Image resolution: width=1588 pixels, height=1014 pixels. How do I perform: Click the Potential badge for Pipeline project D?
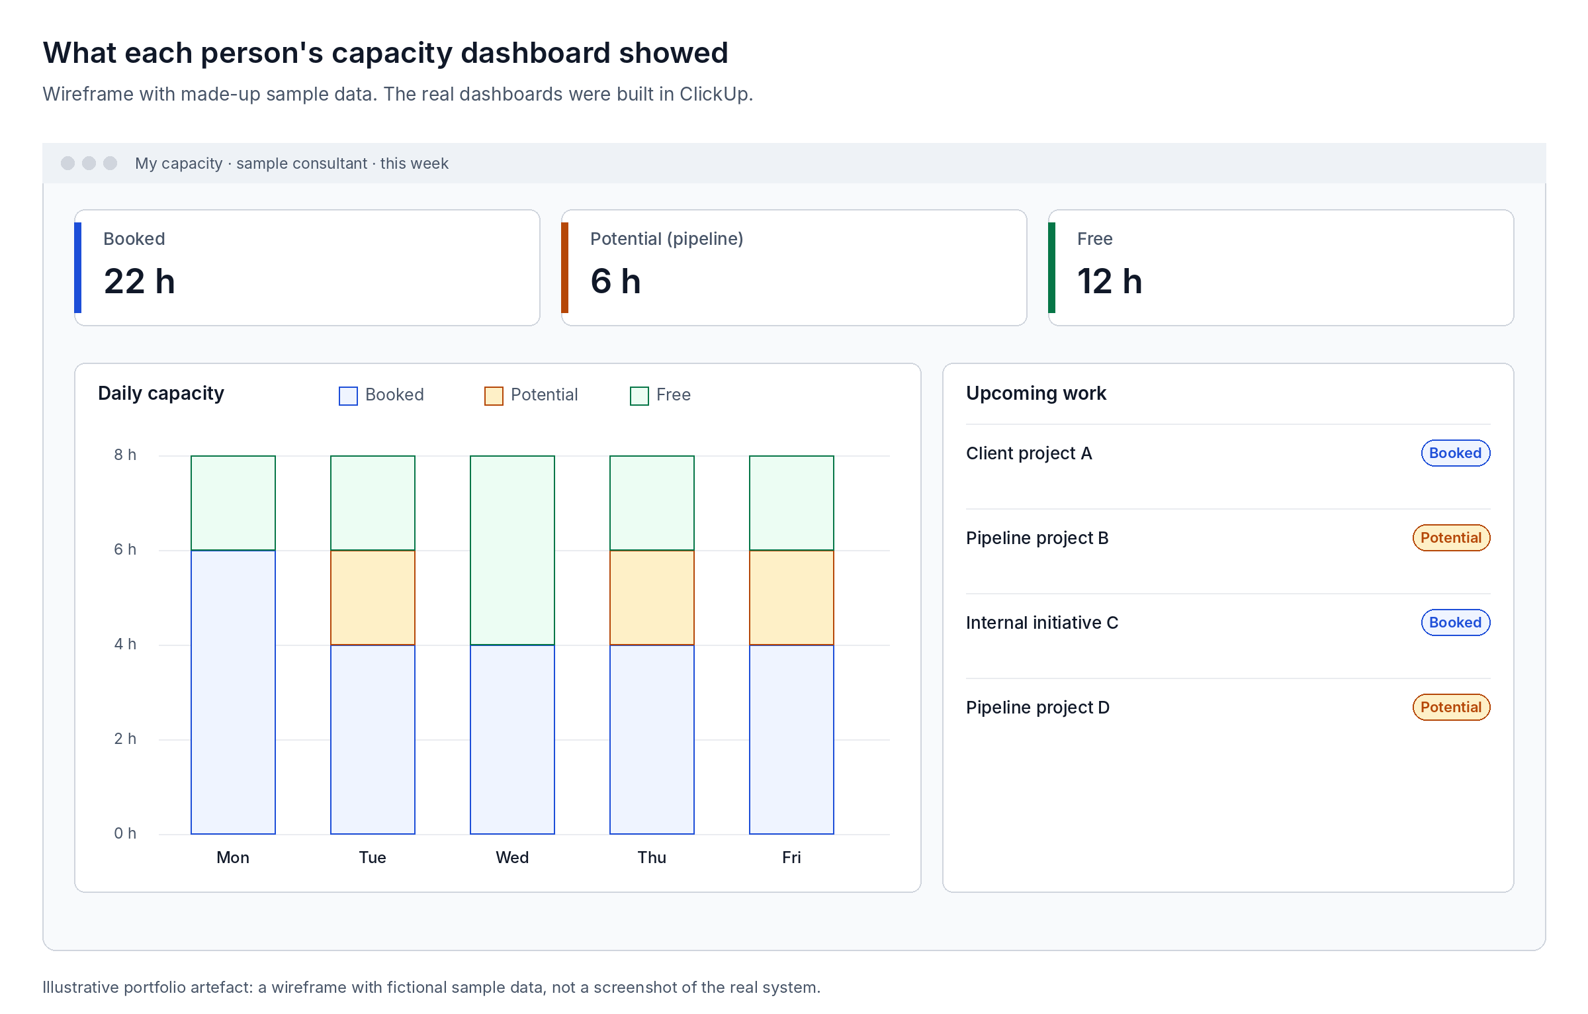[1452, 707]
